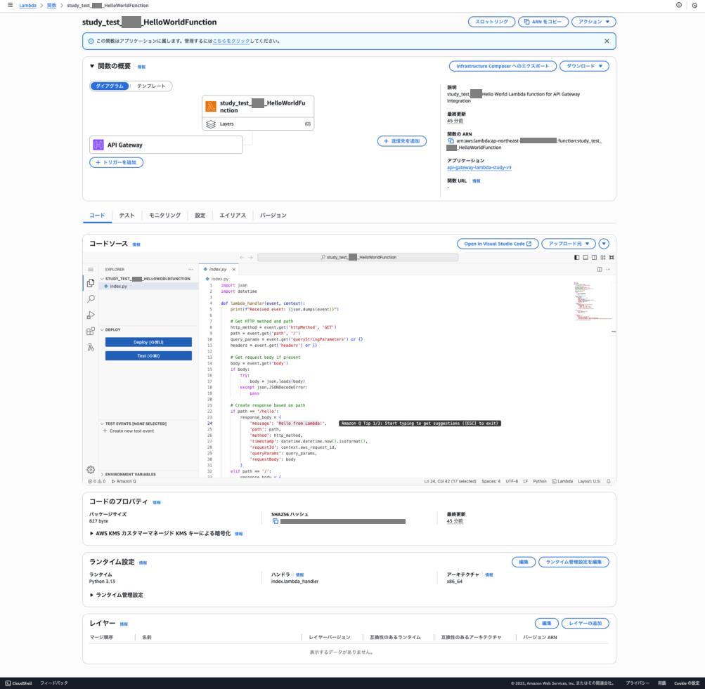This screenshot has height=689, width=705.
Task: Open the editor hamburger menu icon
Action: point(91,270)
